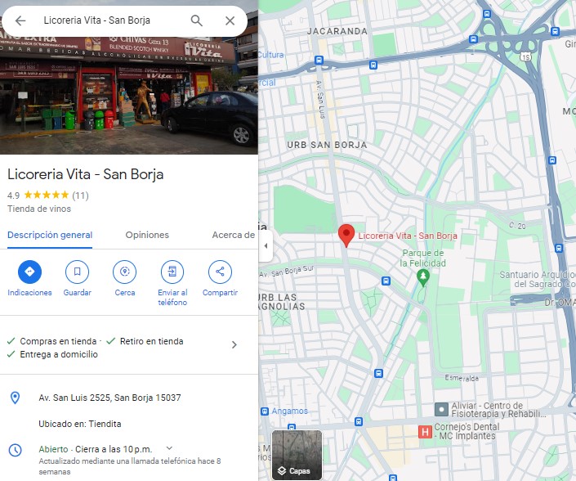Search nearby with the Cerca icon
The width and height of the screenshot is (576, 481).
124,272
